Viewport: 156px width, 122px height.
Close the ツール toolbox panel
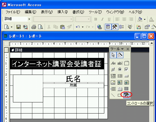(x=128, y=49)
